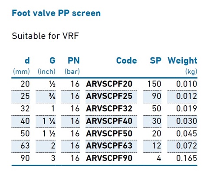Select product code ARVSCPF40
The image size is (217, 181).
tap(109, 121)
